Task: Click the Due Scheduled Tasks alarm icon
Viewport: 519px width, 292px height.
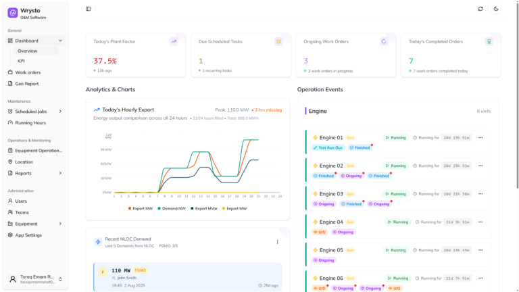Action: (278, 42)
